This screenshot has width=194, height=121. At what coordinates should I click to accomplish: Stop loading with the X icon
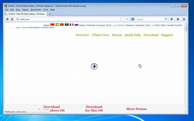[x=127, y=19]
